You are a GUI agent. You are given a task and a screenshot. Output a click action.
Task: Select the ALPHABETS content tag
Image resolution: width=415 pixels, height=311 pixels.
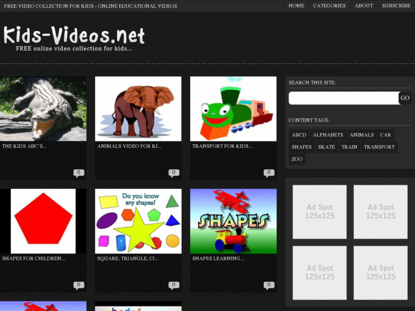coord(328,135)
